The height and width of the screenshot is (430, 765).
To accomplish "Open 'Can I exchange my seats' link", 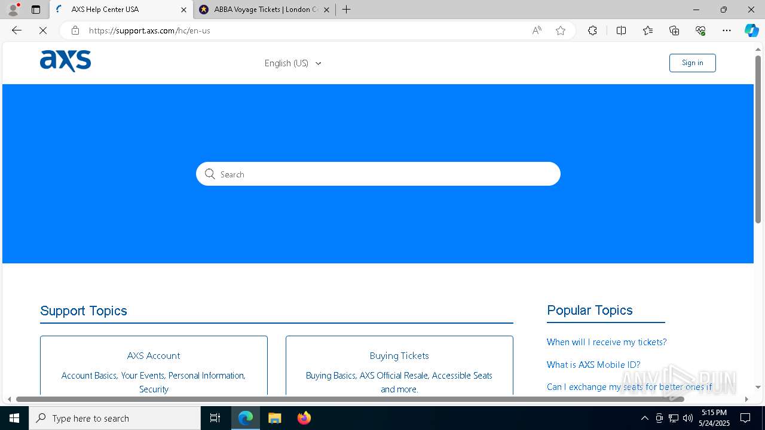I will [629, 387].
